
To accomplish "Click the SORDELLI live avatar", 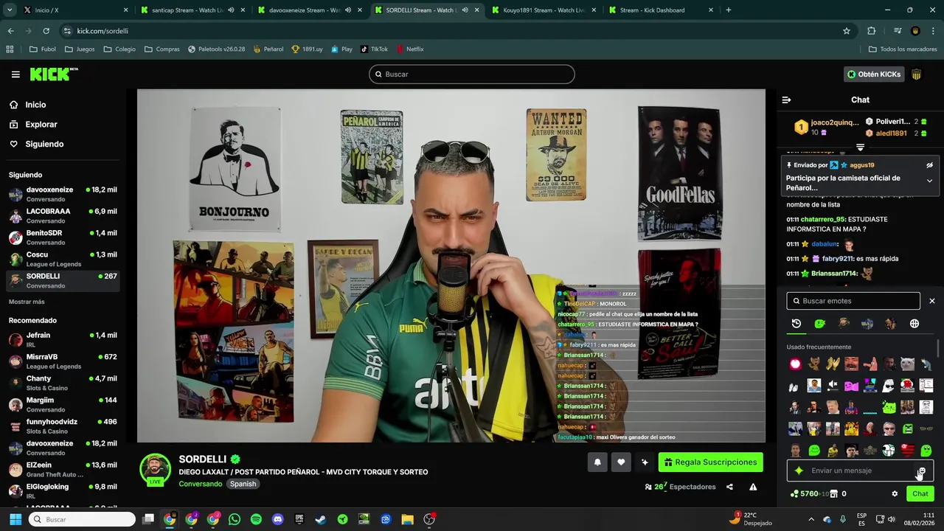I will point(155,470).
